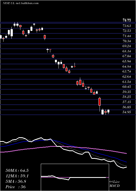136x191 pixels.
Task: Click the 70.34 price axis label
Action: (x=127, y=41)
